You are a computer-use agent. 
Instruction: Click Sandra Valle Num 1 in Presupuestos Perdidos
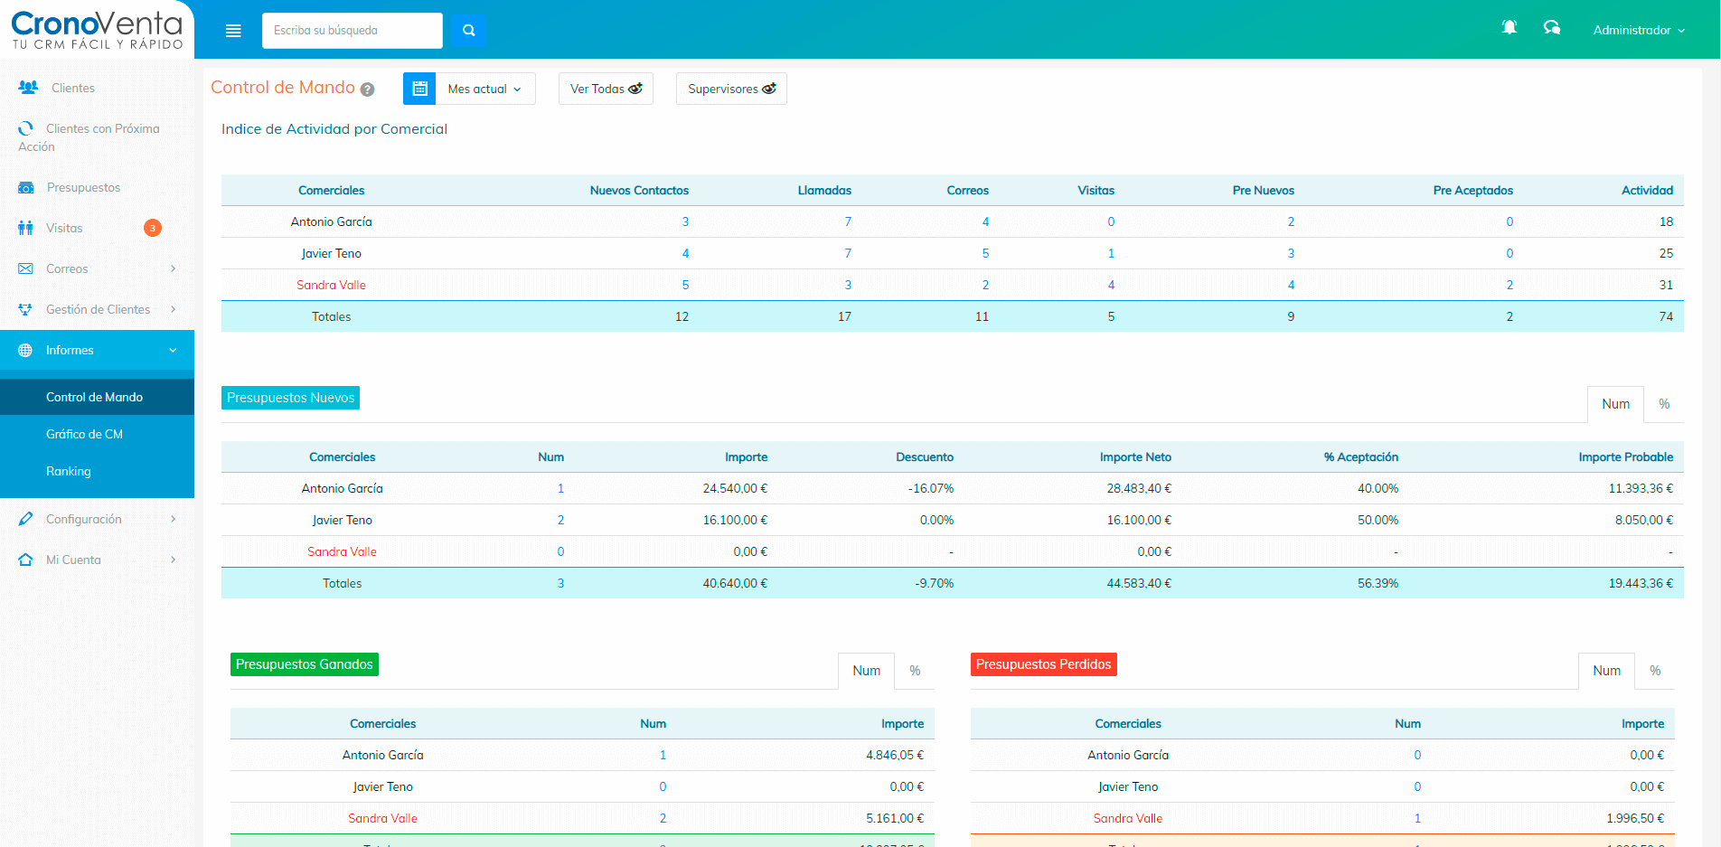pyautogui.click(x=1417, y=818)
